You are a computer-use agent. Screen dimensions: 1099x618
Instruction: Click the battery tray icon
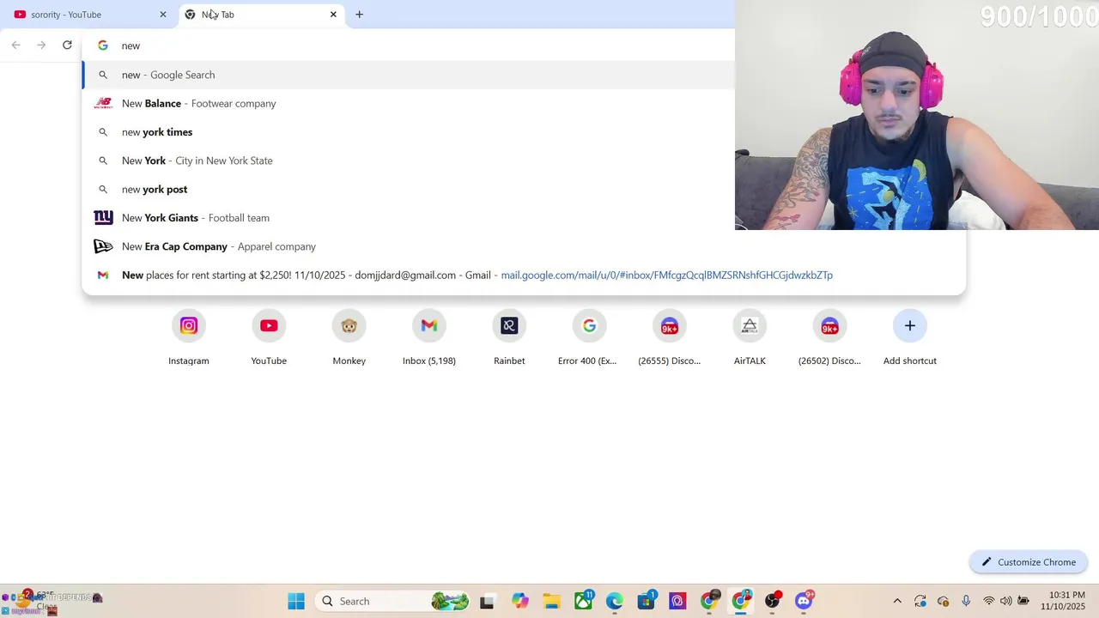click(1023, 601)
